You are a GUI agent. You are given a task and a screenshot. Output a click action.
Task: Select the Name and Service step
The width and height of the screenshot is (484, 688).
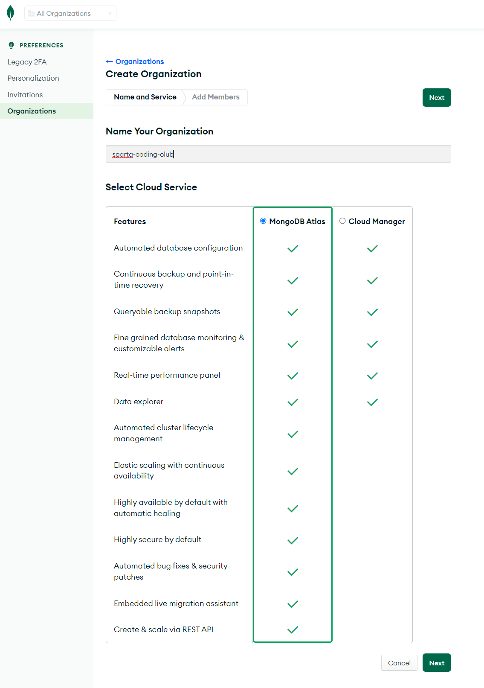pos(145,97)
